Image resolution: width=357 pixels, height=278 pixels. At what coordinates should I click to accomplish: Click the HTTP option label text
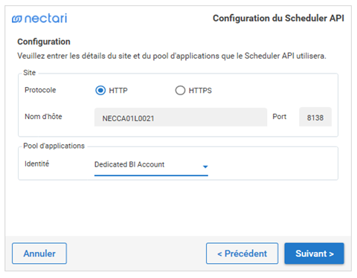pyautogui.click(x=118, y=91)
